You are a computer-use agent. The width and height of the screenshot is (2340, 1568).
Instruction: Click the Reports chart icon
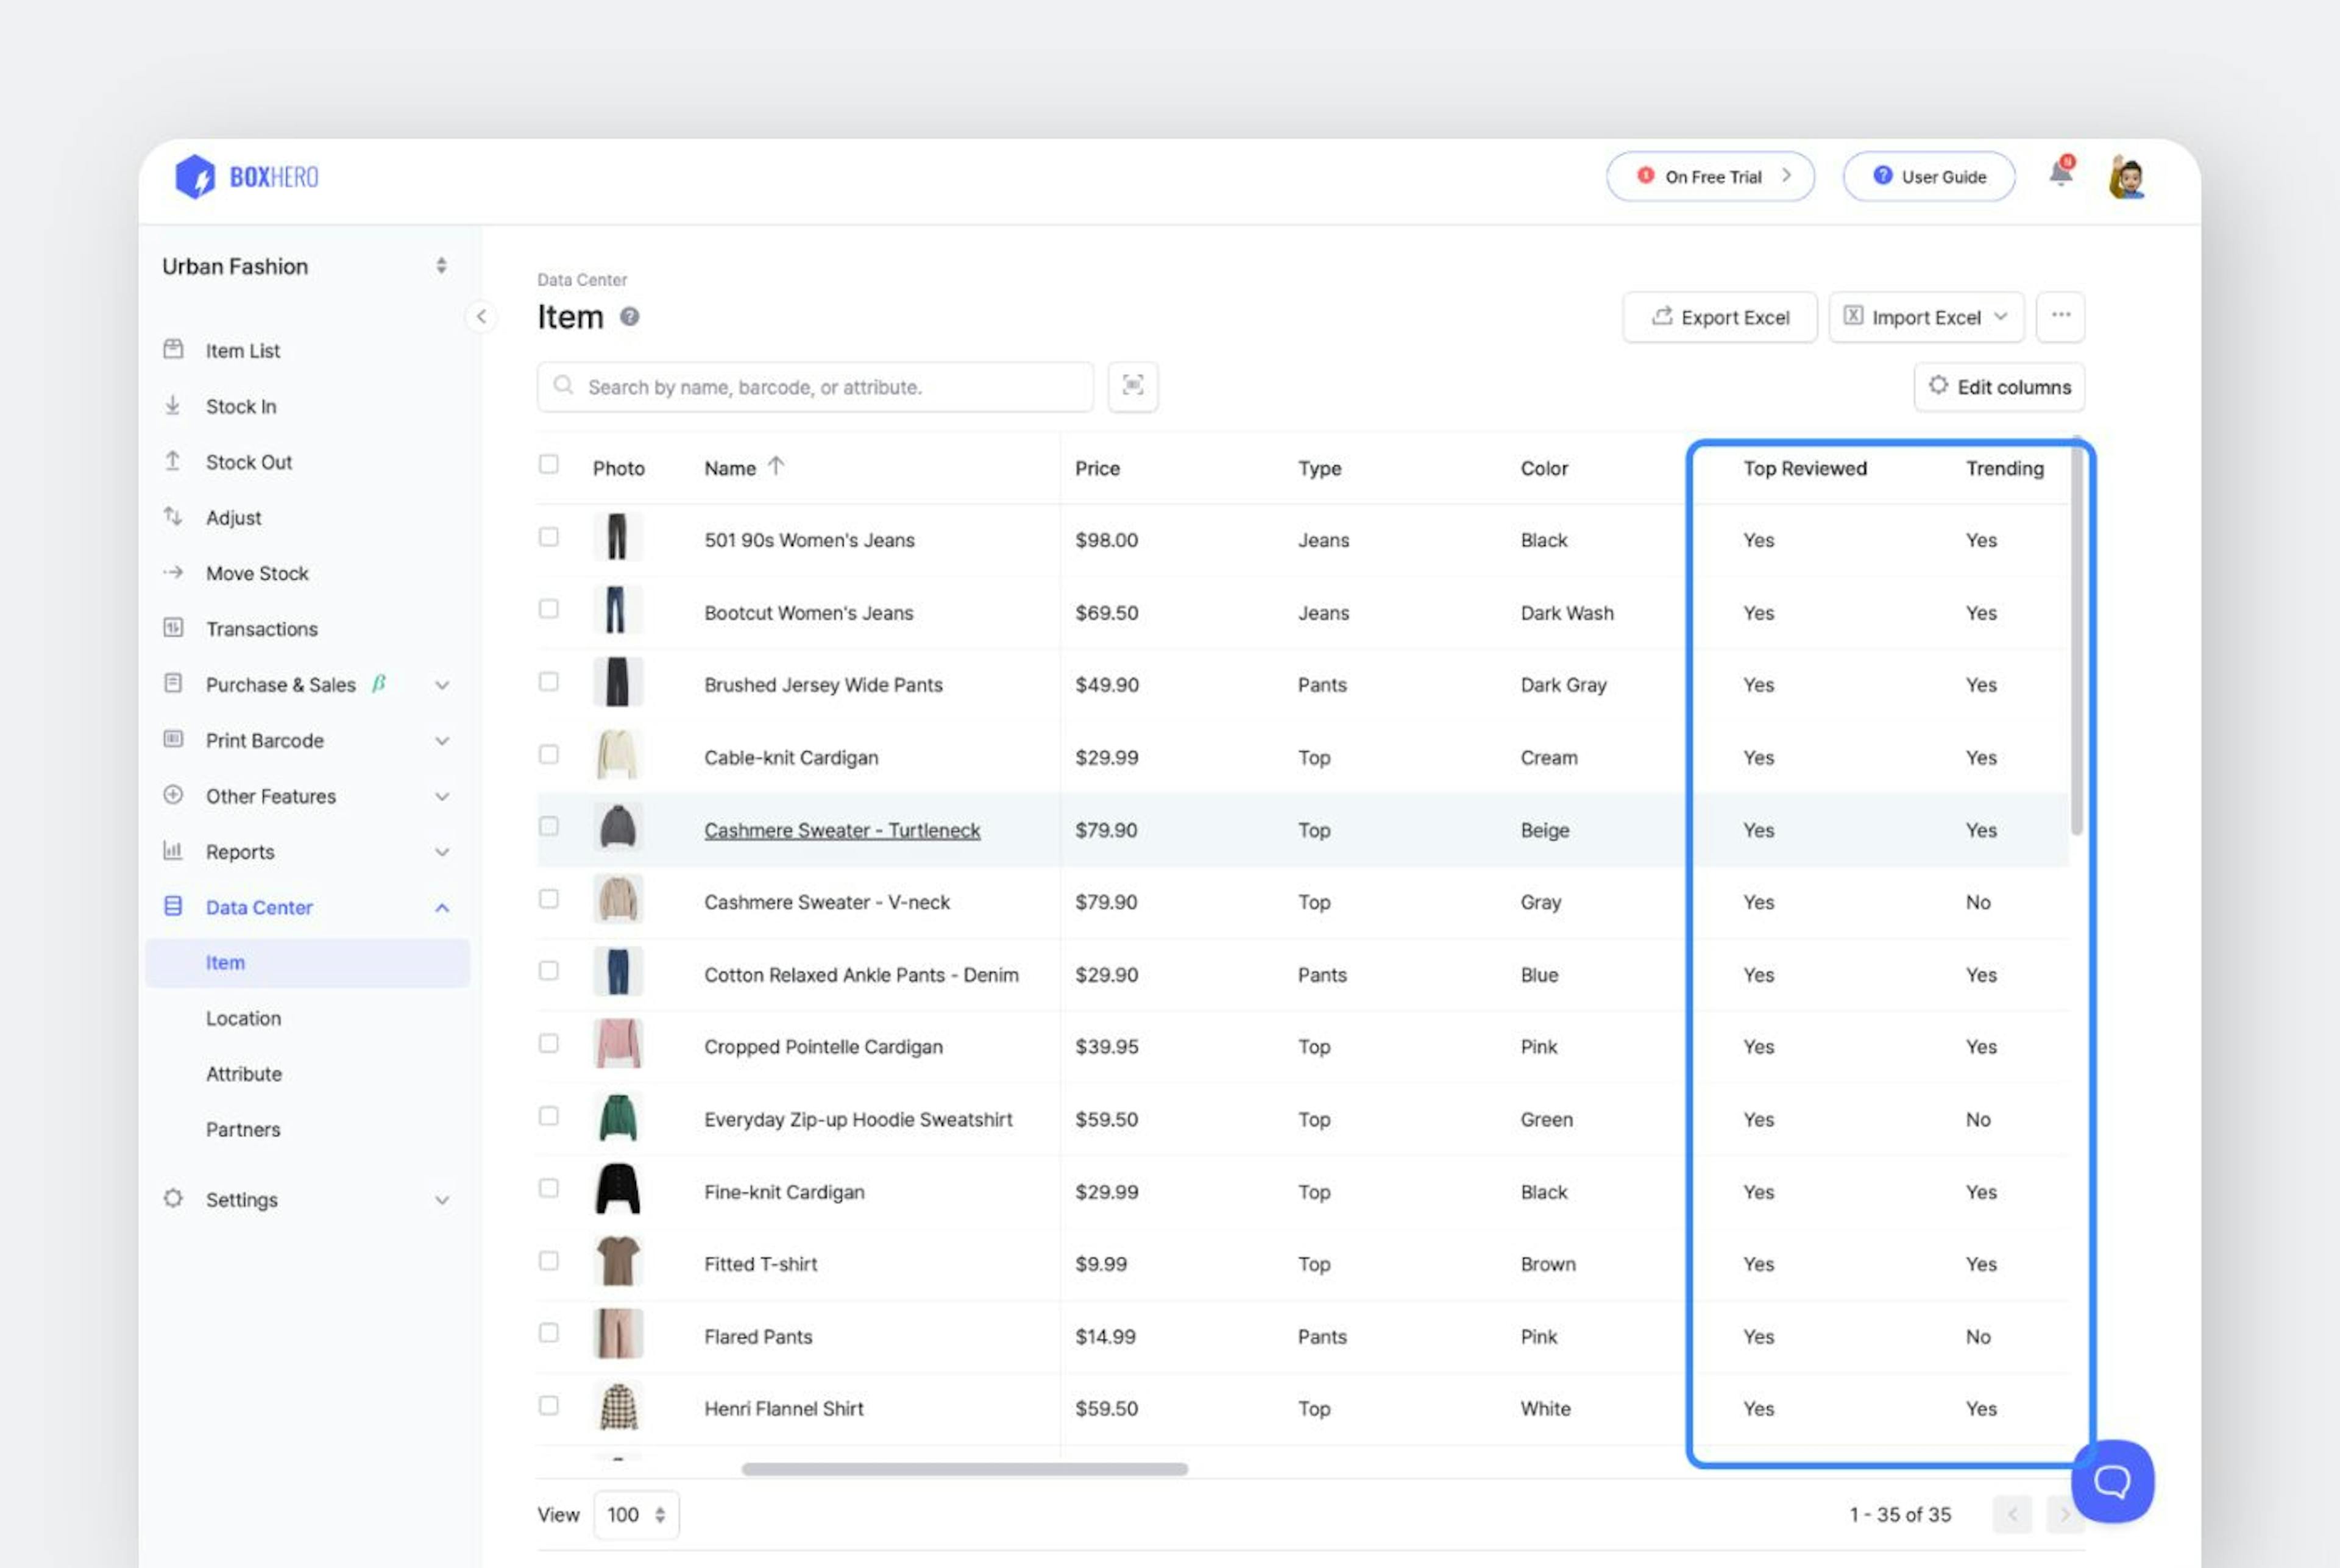click(x=173, y=851)
